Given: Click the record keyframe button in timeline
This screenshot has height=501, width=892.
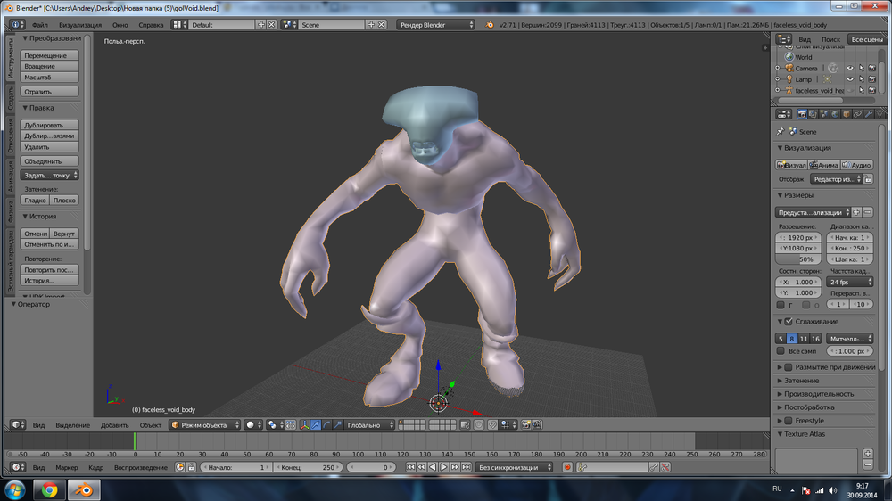Looking at the screenshot, I should click(567, 467).
